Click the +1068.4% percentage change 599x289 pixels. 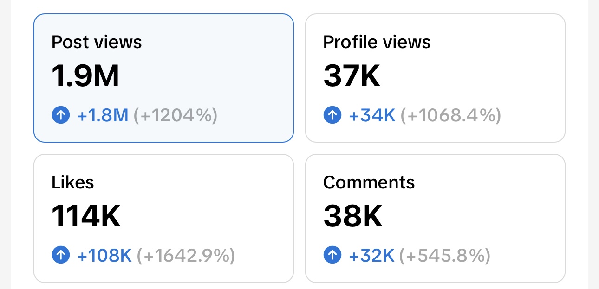450,115
